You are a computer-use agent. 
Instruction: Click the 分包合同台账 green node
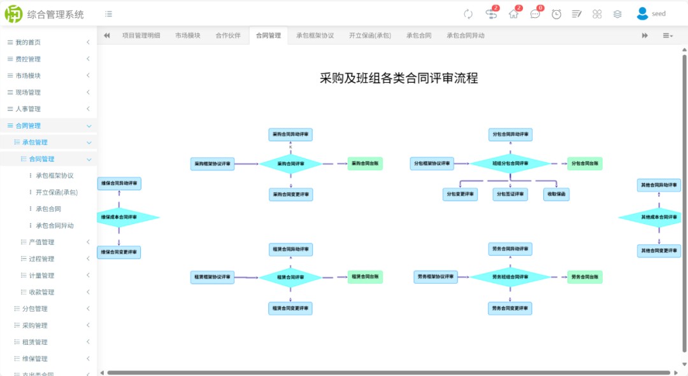(585, 164)
